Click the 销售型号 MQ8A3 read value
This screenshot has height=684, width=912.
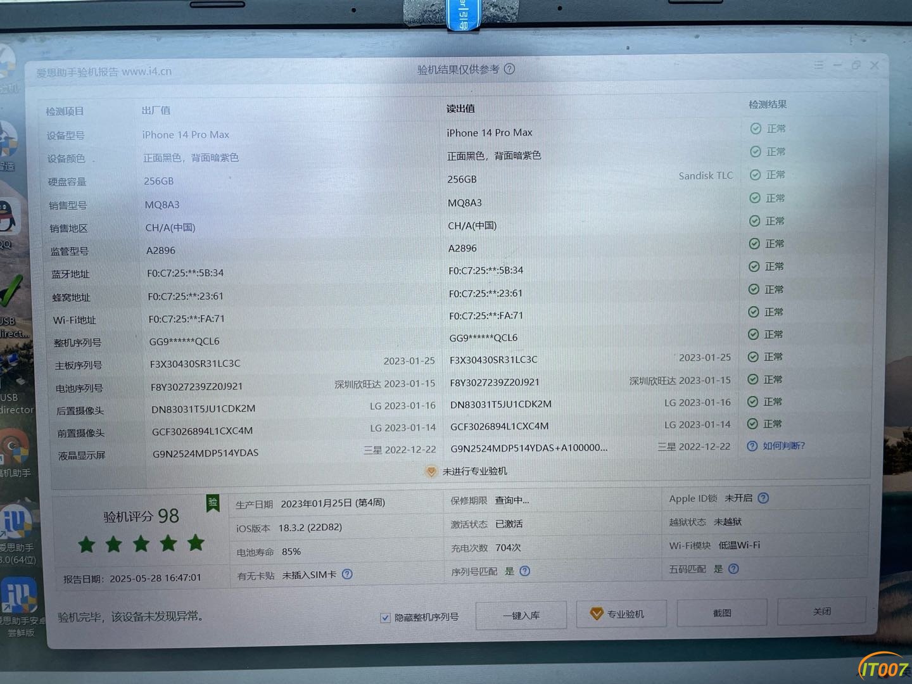[x=465, y=203]
